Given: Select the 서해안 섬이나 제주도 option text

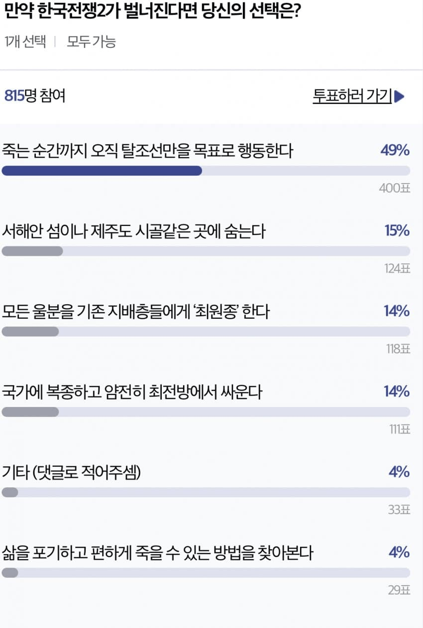Looking at the screenshot, I should 134,231.
